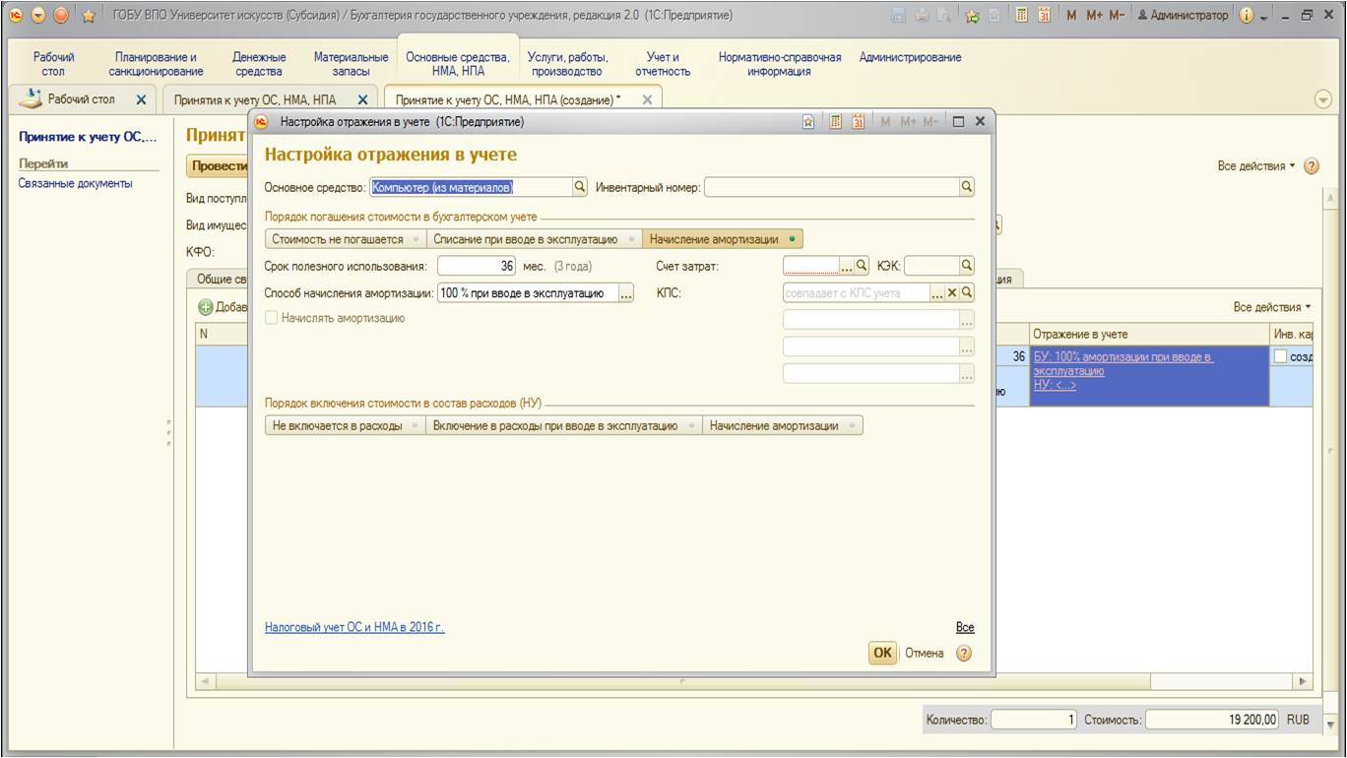Open Счет затрат selection ellipsis button
Viewport: 1347px width, 758px height.
click(846, 265)
